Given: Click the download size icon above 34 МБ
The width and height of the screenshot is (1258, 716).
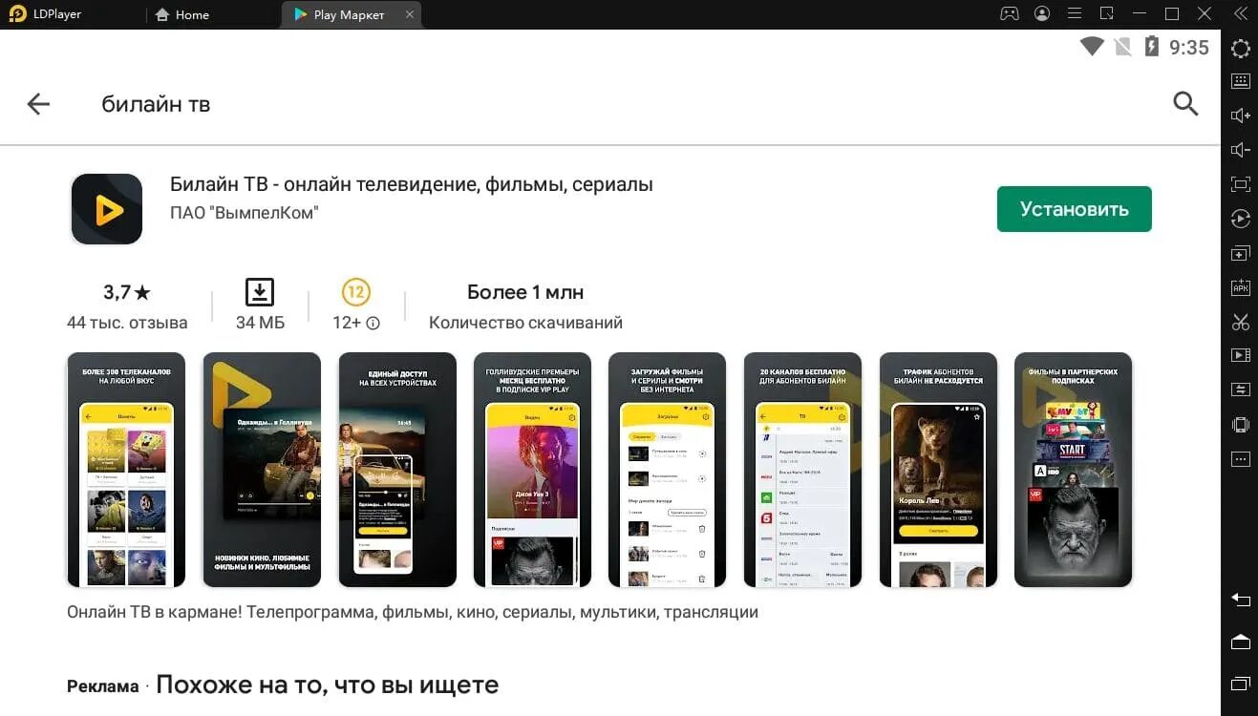Looking at the screenshot, I should 260,292.
